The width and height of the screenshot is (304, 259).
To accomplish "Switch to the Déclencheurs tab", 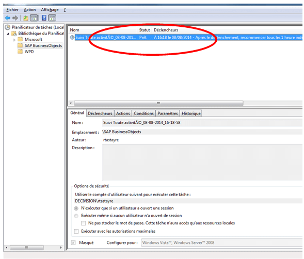I will [x=100, y=114].
